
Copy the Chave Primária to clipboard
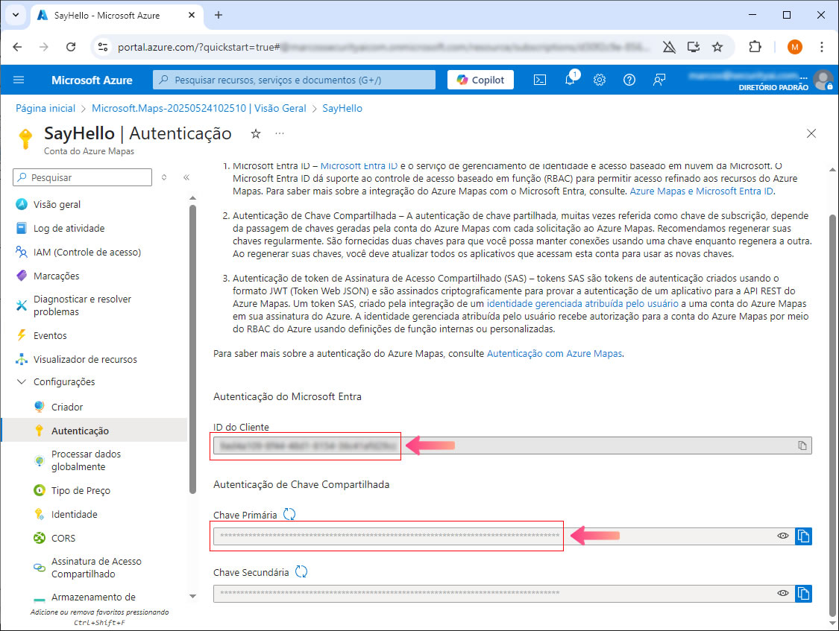click(x=804, y=536)
